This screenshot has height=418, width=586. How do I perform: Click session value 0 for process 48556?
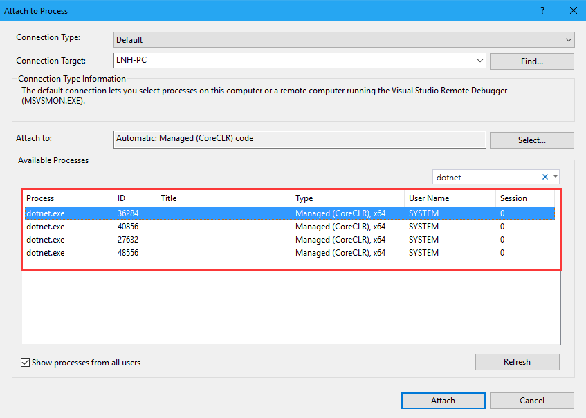coord(502,253)
